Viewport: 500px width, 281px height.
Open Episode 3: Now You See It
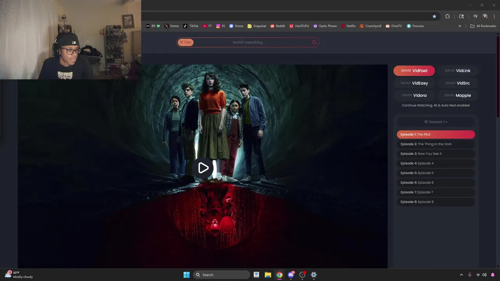coord(436,154)
